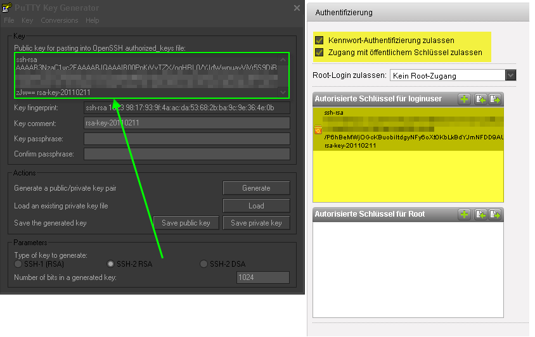Click the Confirm passphrase field
The width and height of the screenshot is (535, 337).
point(187,154)
